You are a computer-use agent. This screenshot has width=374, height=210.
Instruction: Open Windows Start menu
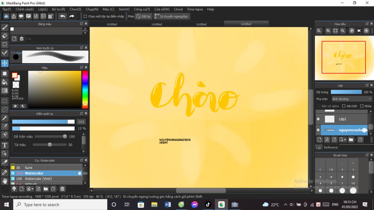tap(7, 205)
